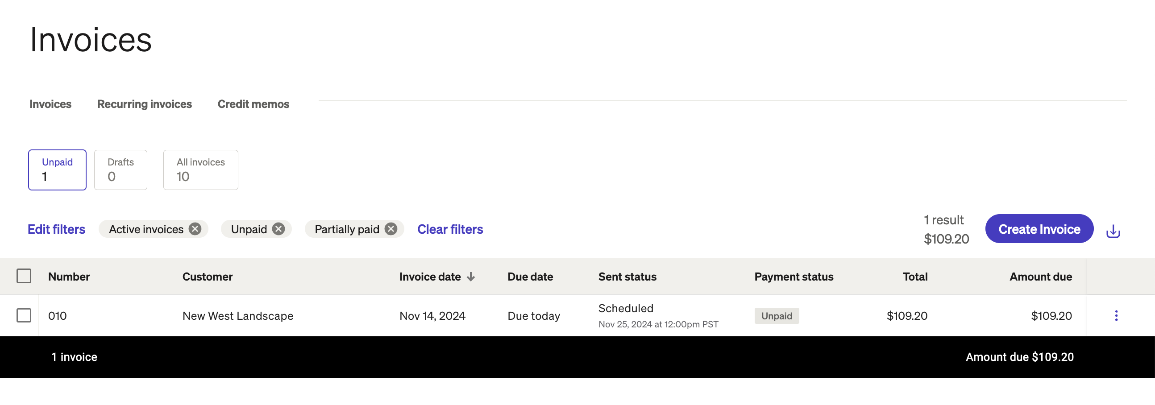Open the Credit memos tab
1155x405 pixels.
pos(253,104)
